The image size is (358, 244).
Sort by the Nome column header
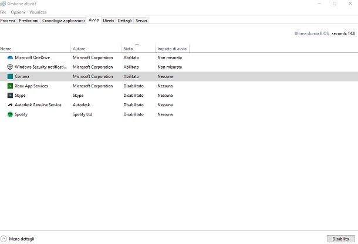[x=35, y=48]
